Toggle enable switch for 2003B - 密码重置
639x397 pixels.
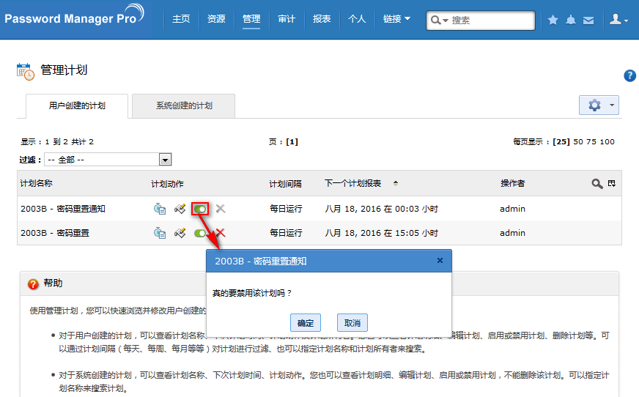click(x=199, y=234)
